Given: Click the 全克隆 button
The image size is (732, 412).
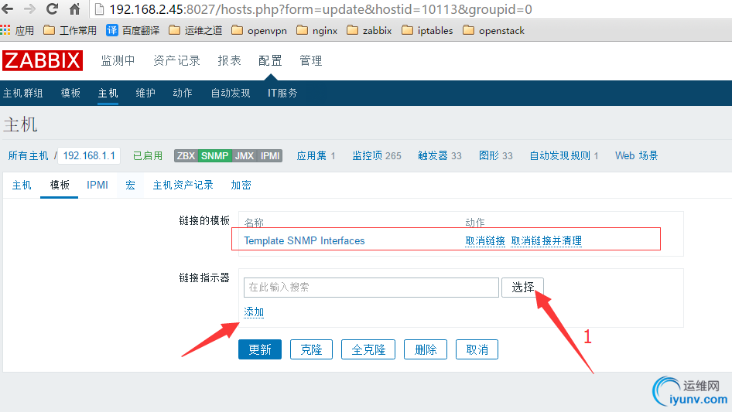Looking at the screenshot, I should (x=368, y=349).
